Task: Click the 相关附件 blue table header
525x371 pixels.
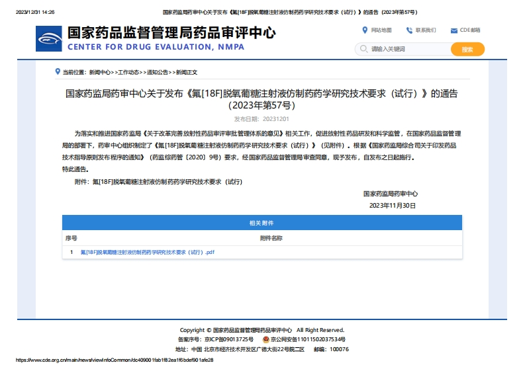Action: [x=262, y=224]
